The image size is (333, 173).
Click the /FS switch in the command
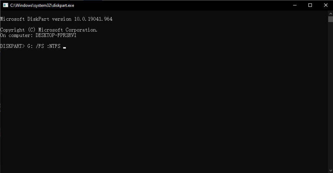click(40, 46)
